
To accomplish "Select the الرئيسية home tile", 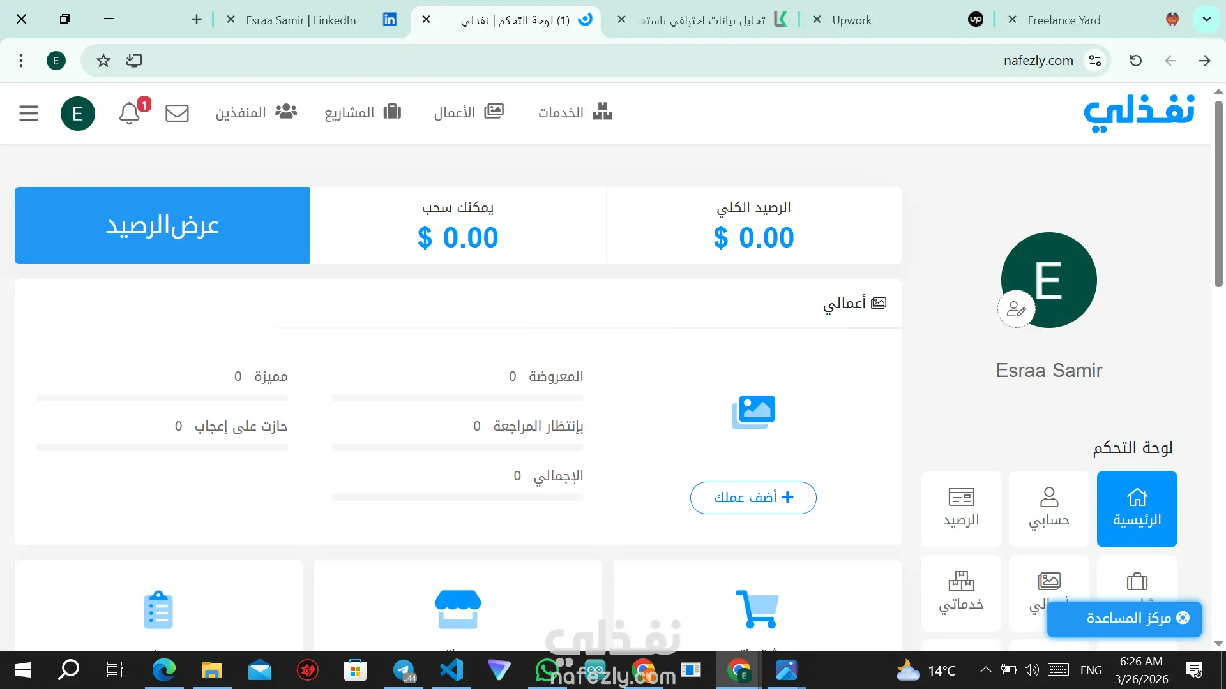I will point(1137,508).
